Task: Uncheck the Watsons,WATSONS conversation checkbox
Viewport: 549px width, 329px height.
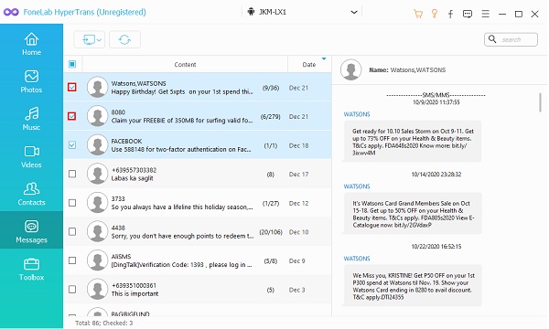Action: pos(72,87)
